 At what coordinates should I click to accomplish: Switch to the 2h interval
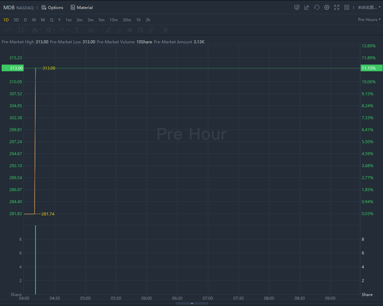[148, 20]
